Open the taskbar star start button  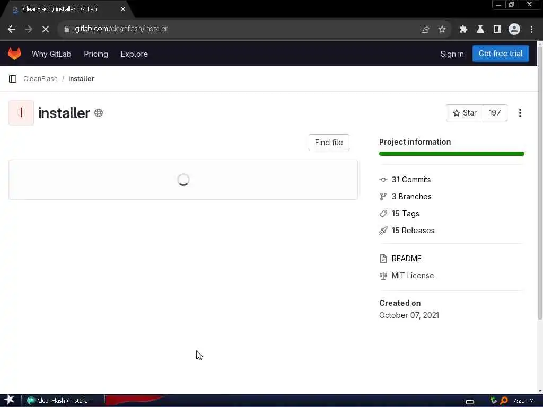coord(10,400)
